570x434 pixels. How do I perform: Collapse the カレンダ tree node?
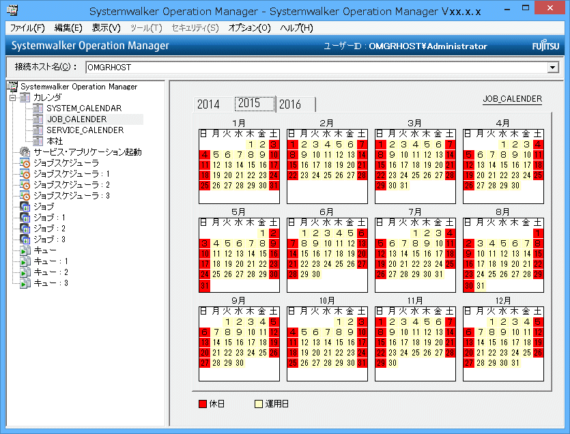click(x=12, y=98)
